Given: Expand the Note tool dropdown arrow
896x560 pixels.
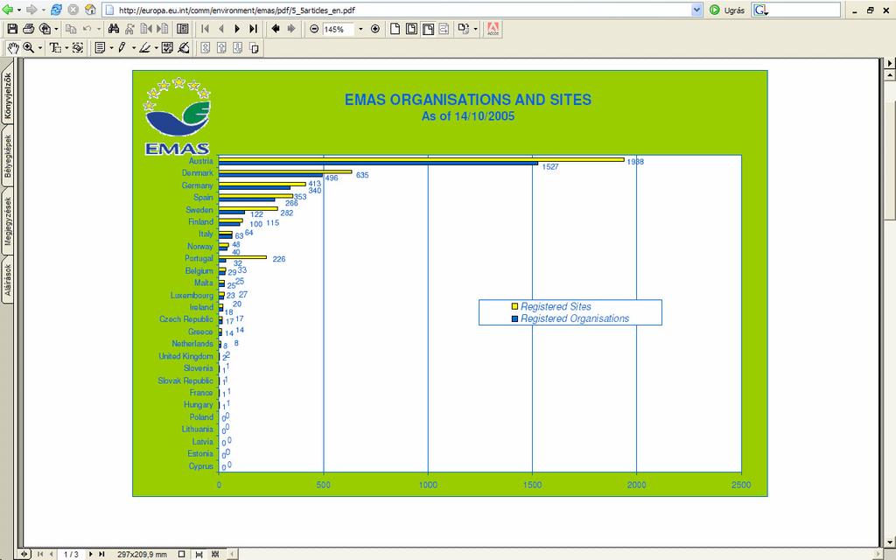Looking at the screenshot, I should [x=111, y=49].
